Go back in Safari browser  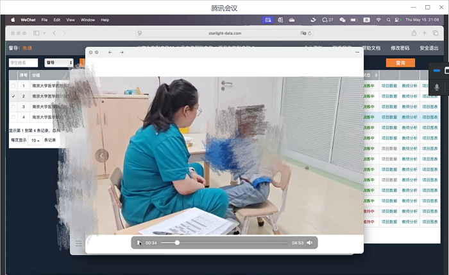pyautogui.click(x=54, y=33)
